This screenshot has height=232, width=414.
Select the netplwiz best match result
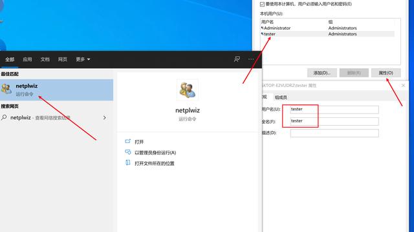(x=56, y=90)
